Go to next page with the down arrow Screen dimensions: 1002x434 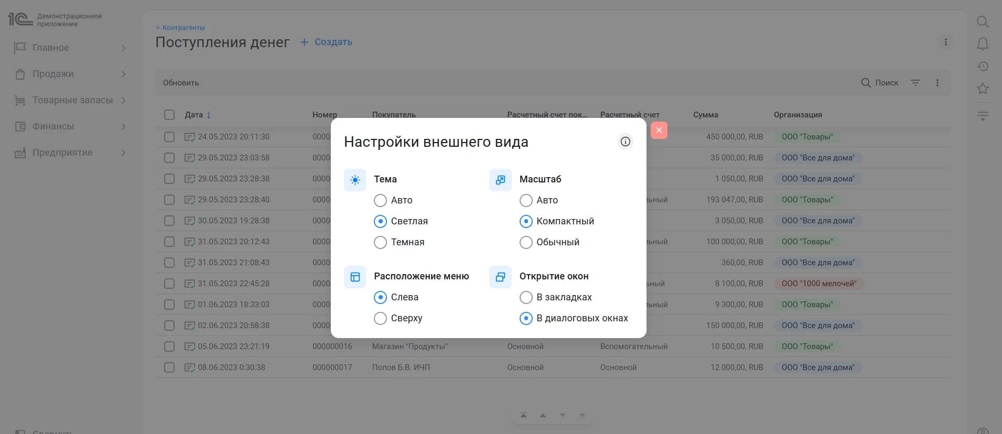(563, 415)
